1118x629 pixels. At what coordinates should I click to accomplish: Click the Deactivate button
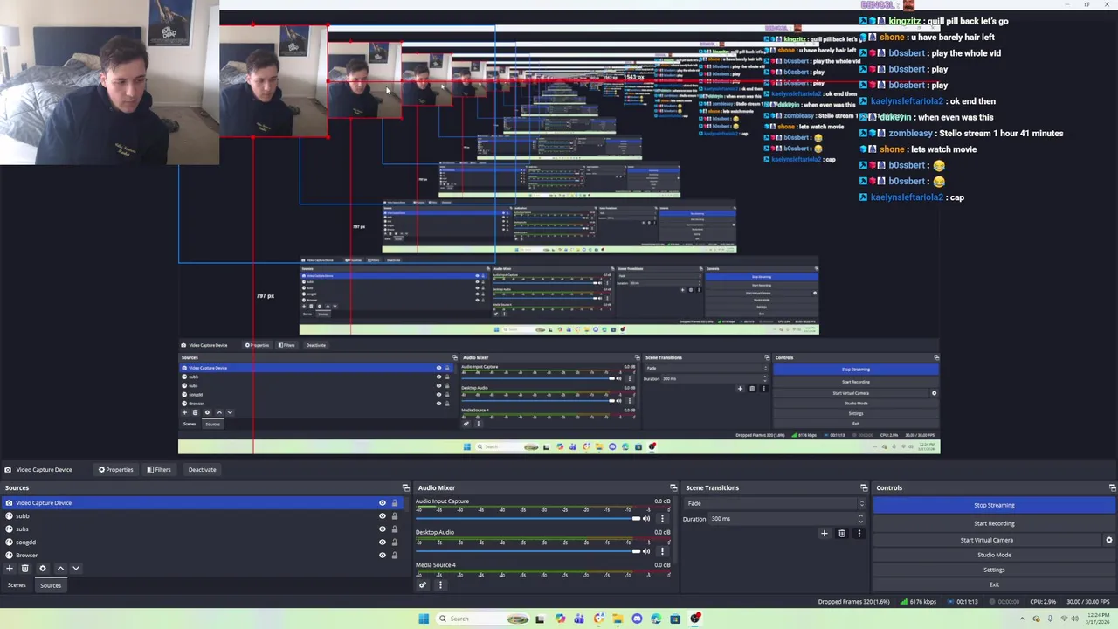(202, 470)
